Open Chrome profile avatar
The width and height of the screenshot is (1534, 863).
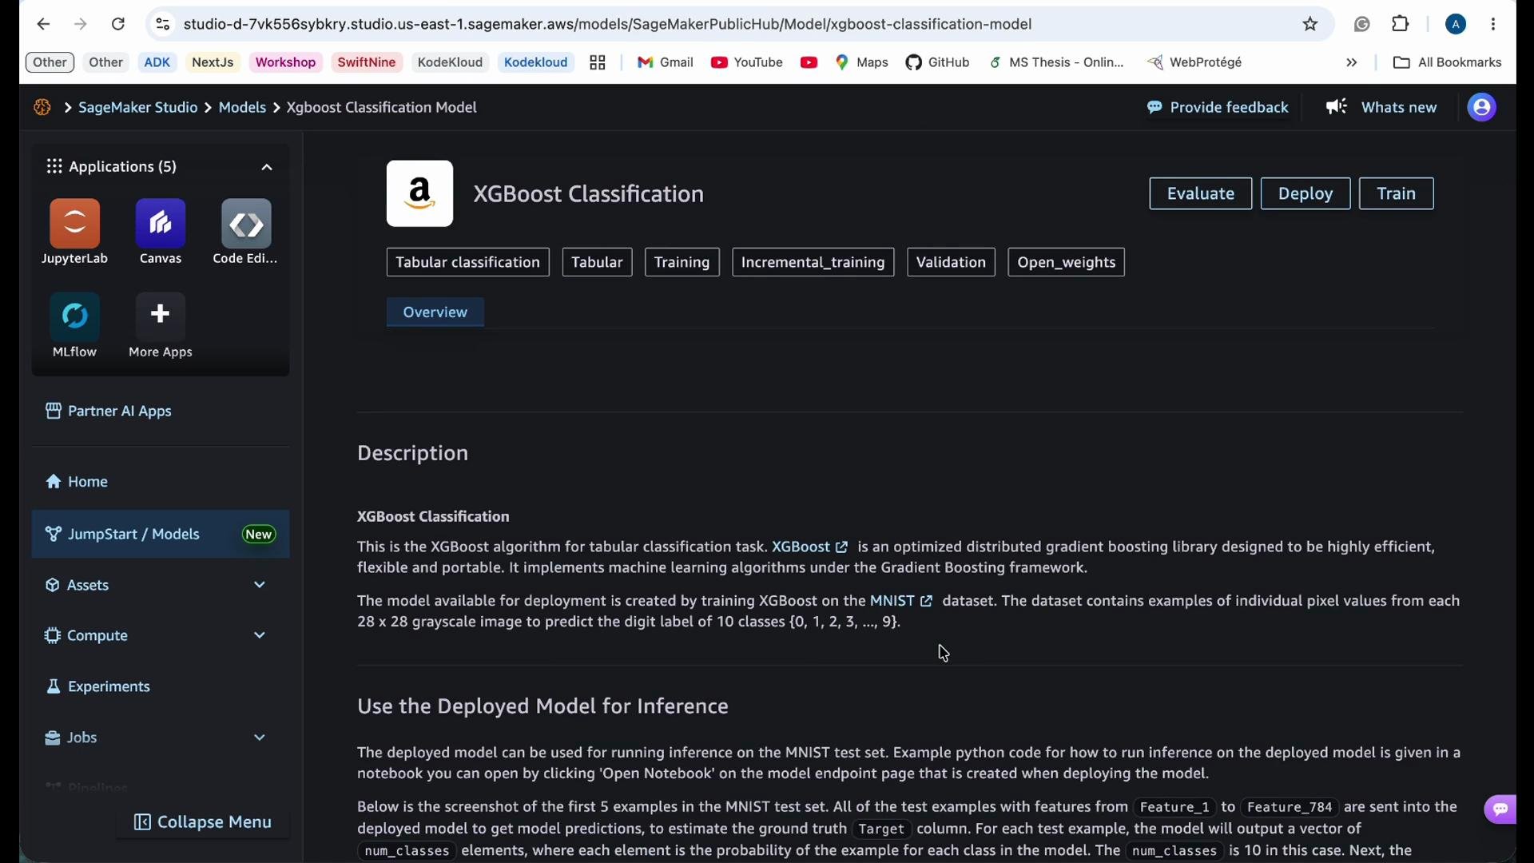coord(1456,24)
